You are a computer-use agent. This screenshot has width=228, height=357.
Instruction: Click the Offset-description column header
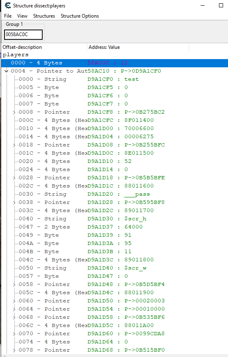(44, 47)
